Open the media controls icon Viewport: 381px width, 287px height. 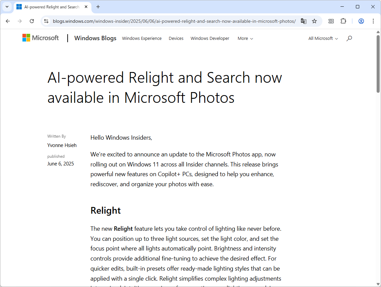pos(331,21)
